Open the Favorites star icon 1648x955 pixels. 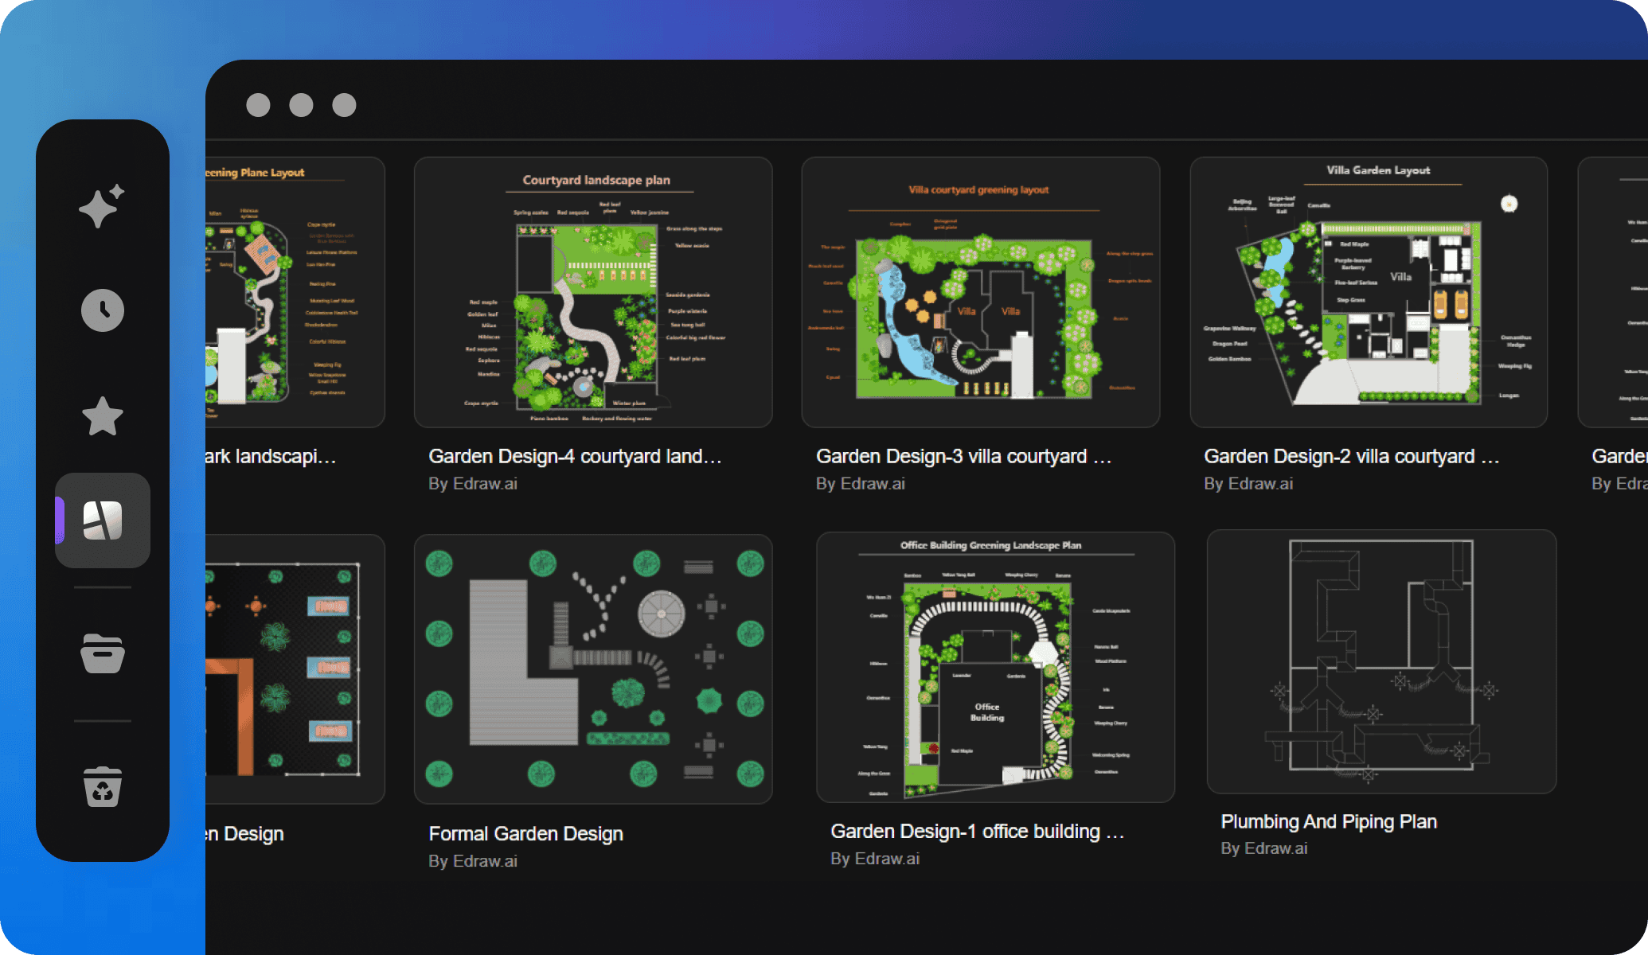coord(103,416)
